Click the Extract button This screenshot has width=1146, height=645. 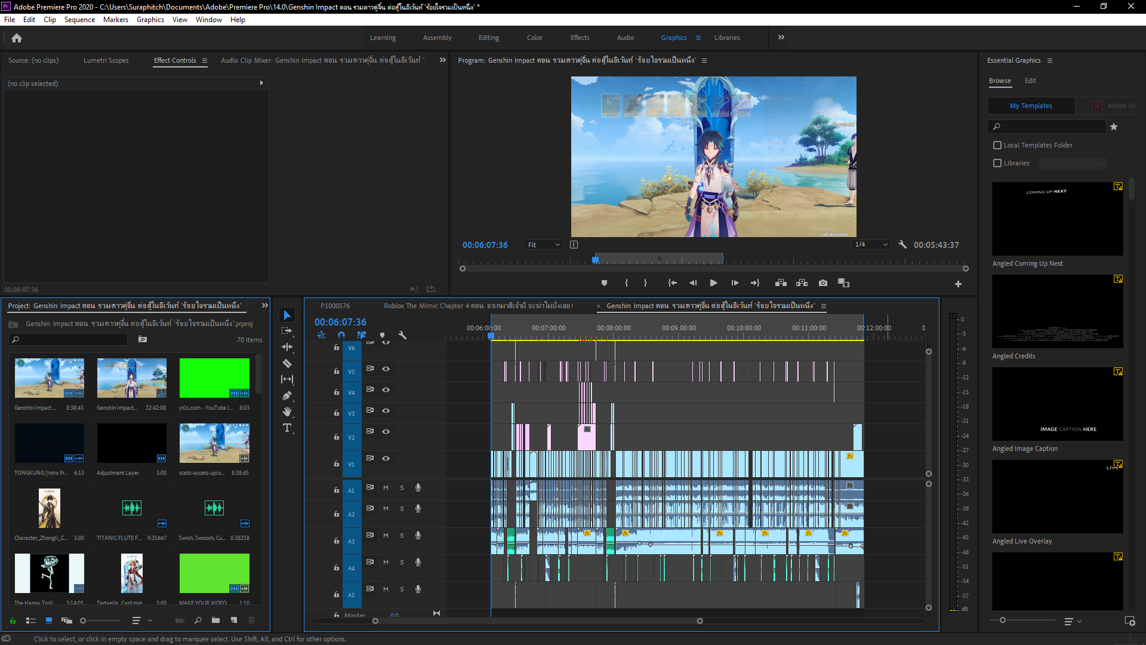pos(802,283)
